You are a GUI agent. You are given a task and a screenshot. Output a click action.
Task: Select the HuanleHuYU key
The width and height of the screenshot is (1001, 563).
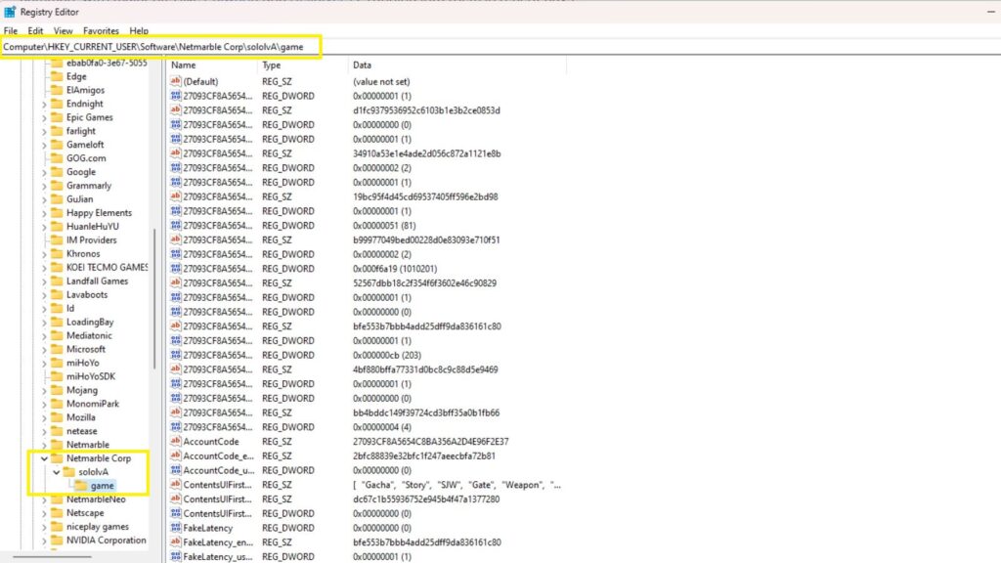(93, 226)
